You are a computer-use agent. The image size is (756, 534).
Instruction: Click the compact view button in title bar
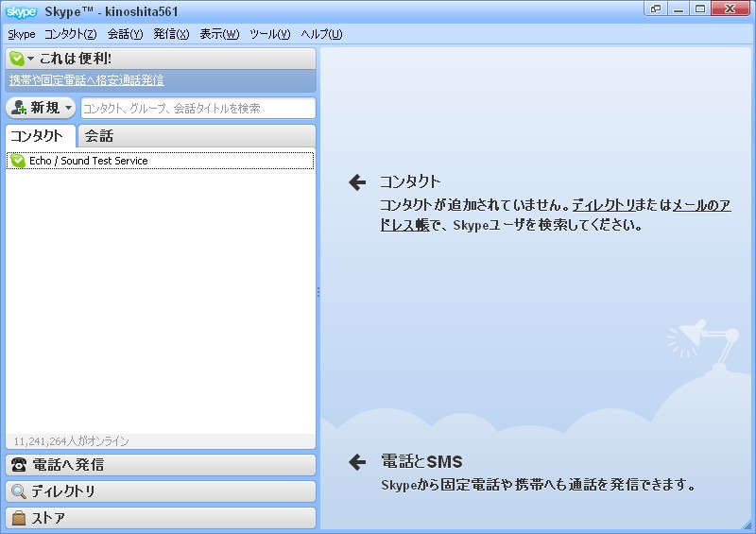[x=655, y=9]
